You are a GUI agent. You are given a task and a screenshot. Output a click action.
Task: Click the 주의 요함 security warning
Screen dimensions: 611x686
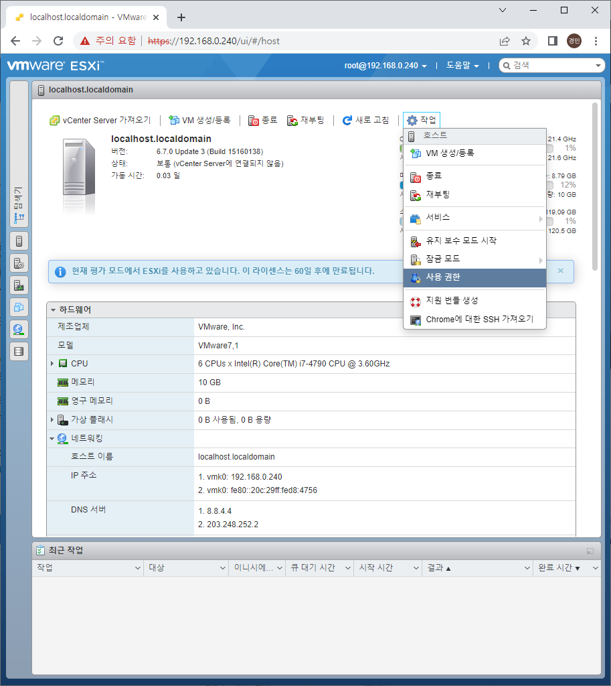point(108,41)
